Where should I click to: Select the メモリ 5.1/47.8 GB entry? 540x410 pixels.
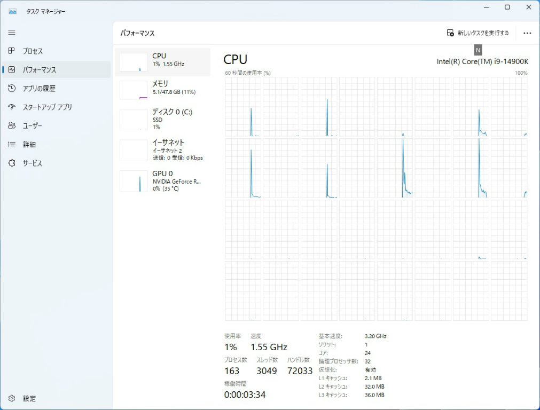click(x=162, y=90)
